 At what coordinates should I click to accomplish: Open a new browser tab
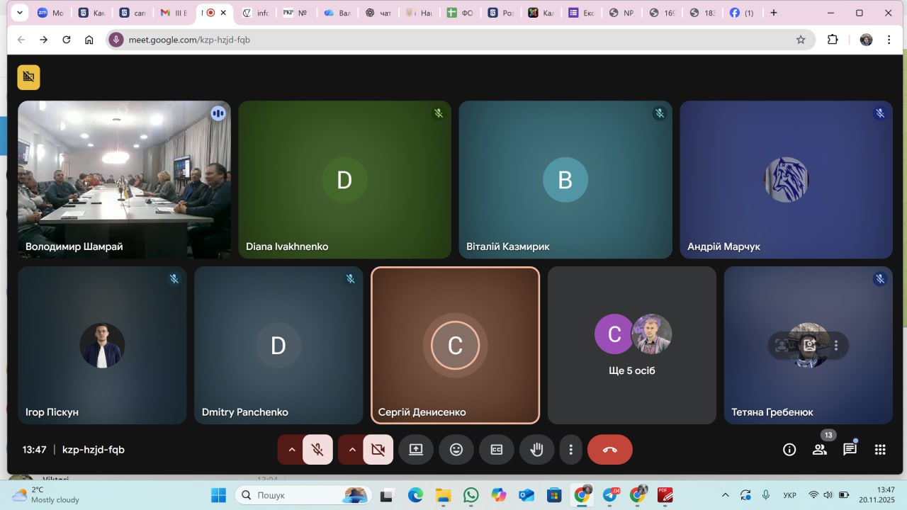[x=774, y=13]
